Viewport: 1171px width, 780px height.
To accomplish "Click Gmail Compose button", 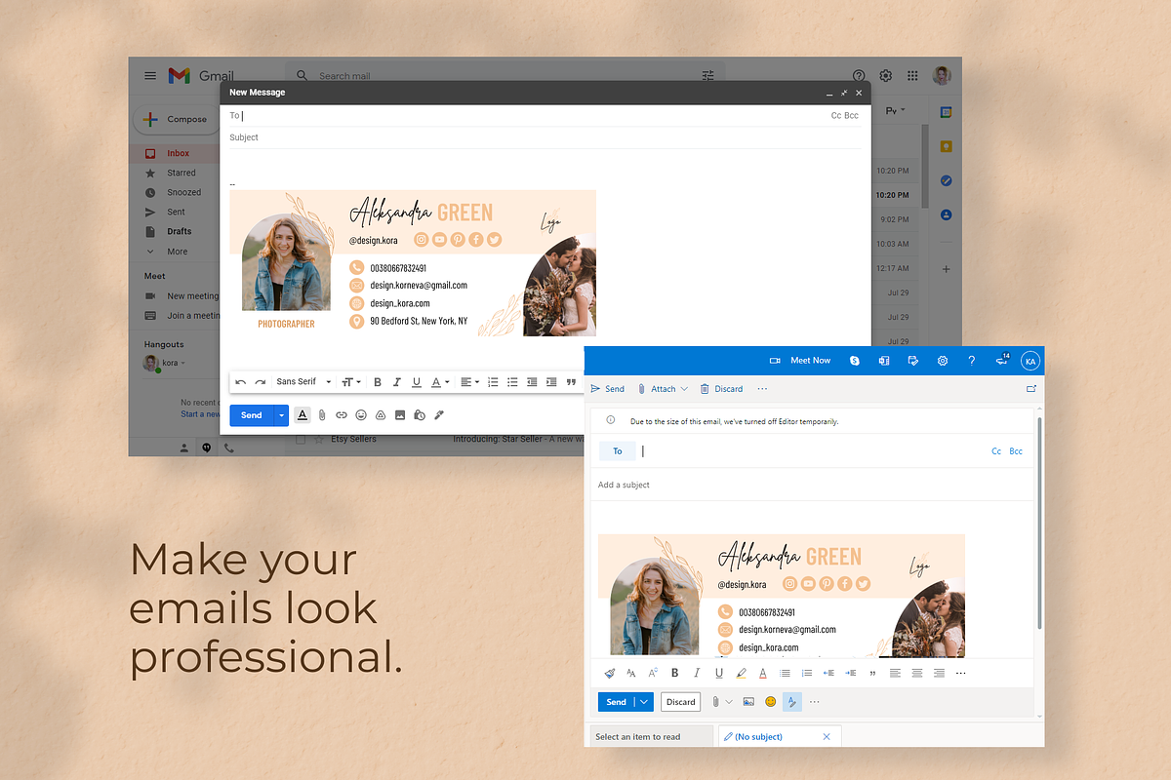I will (176, 119).
